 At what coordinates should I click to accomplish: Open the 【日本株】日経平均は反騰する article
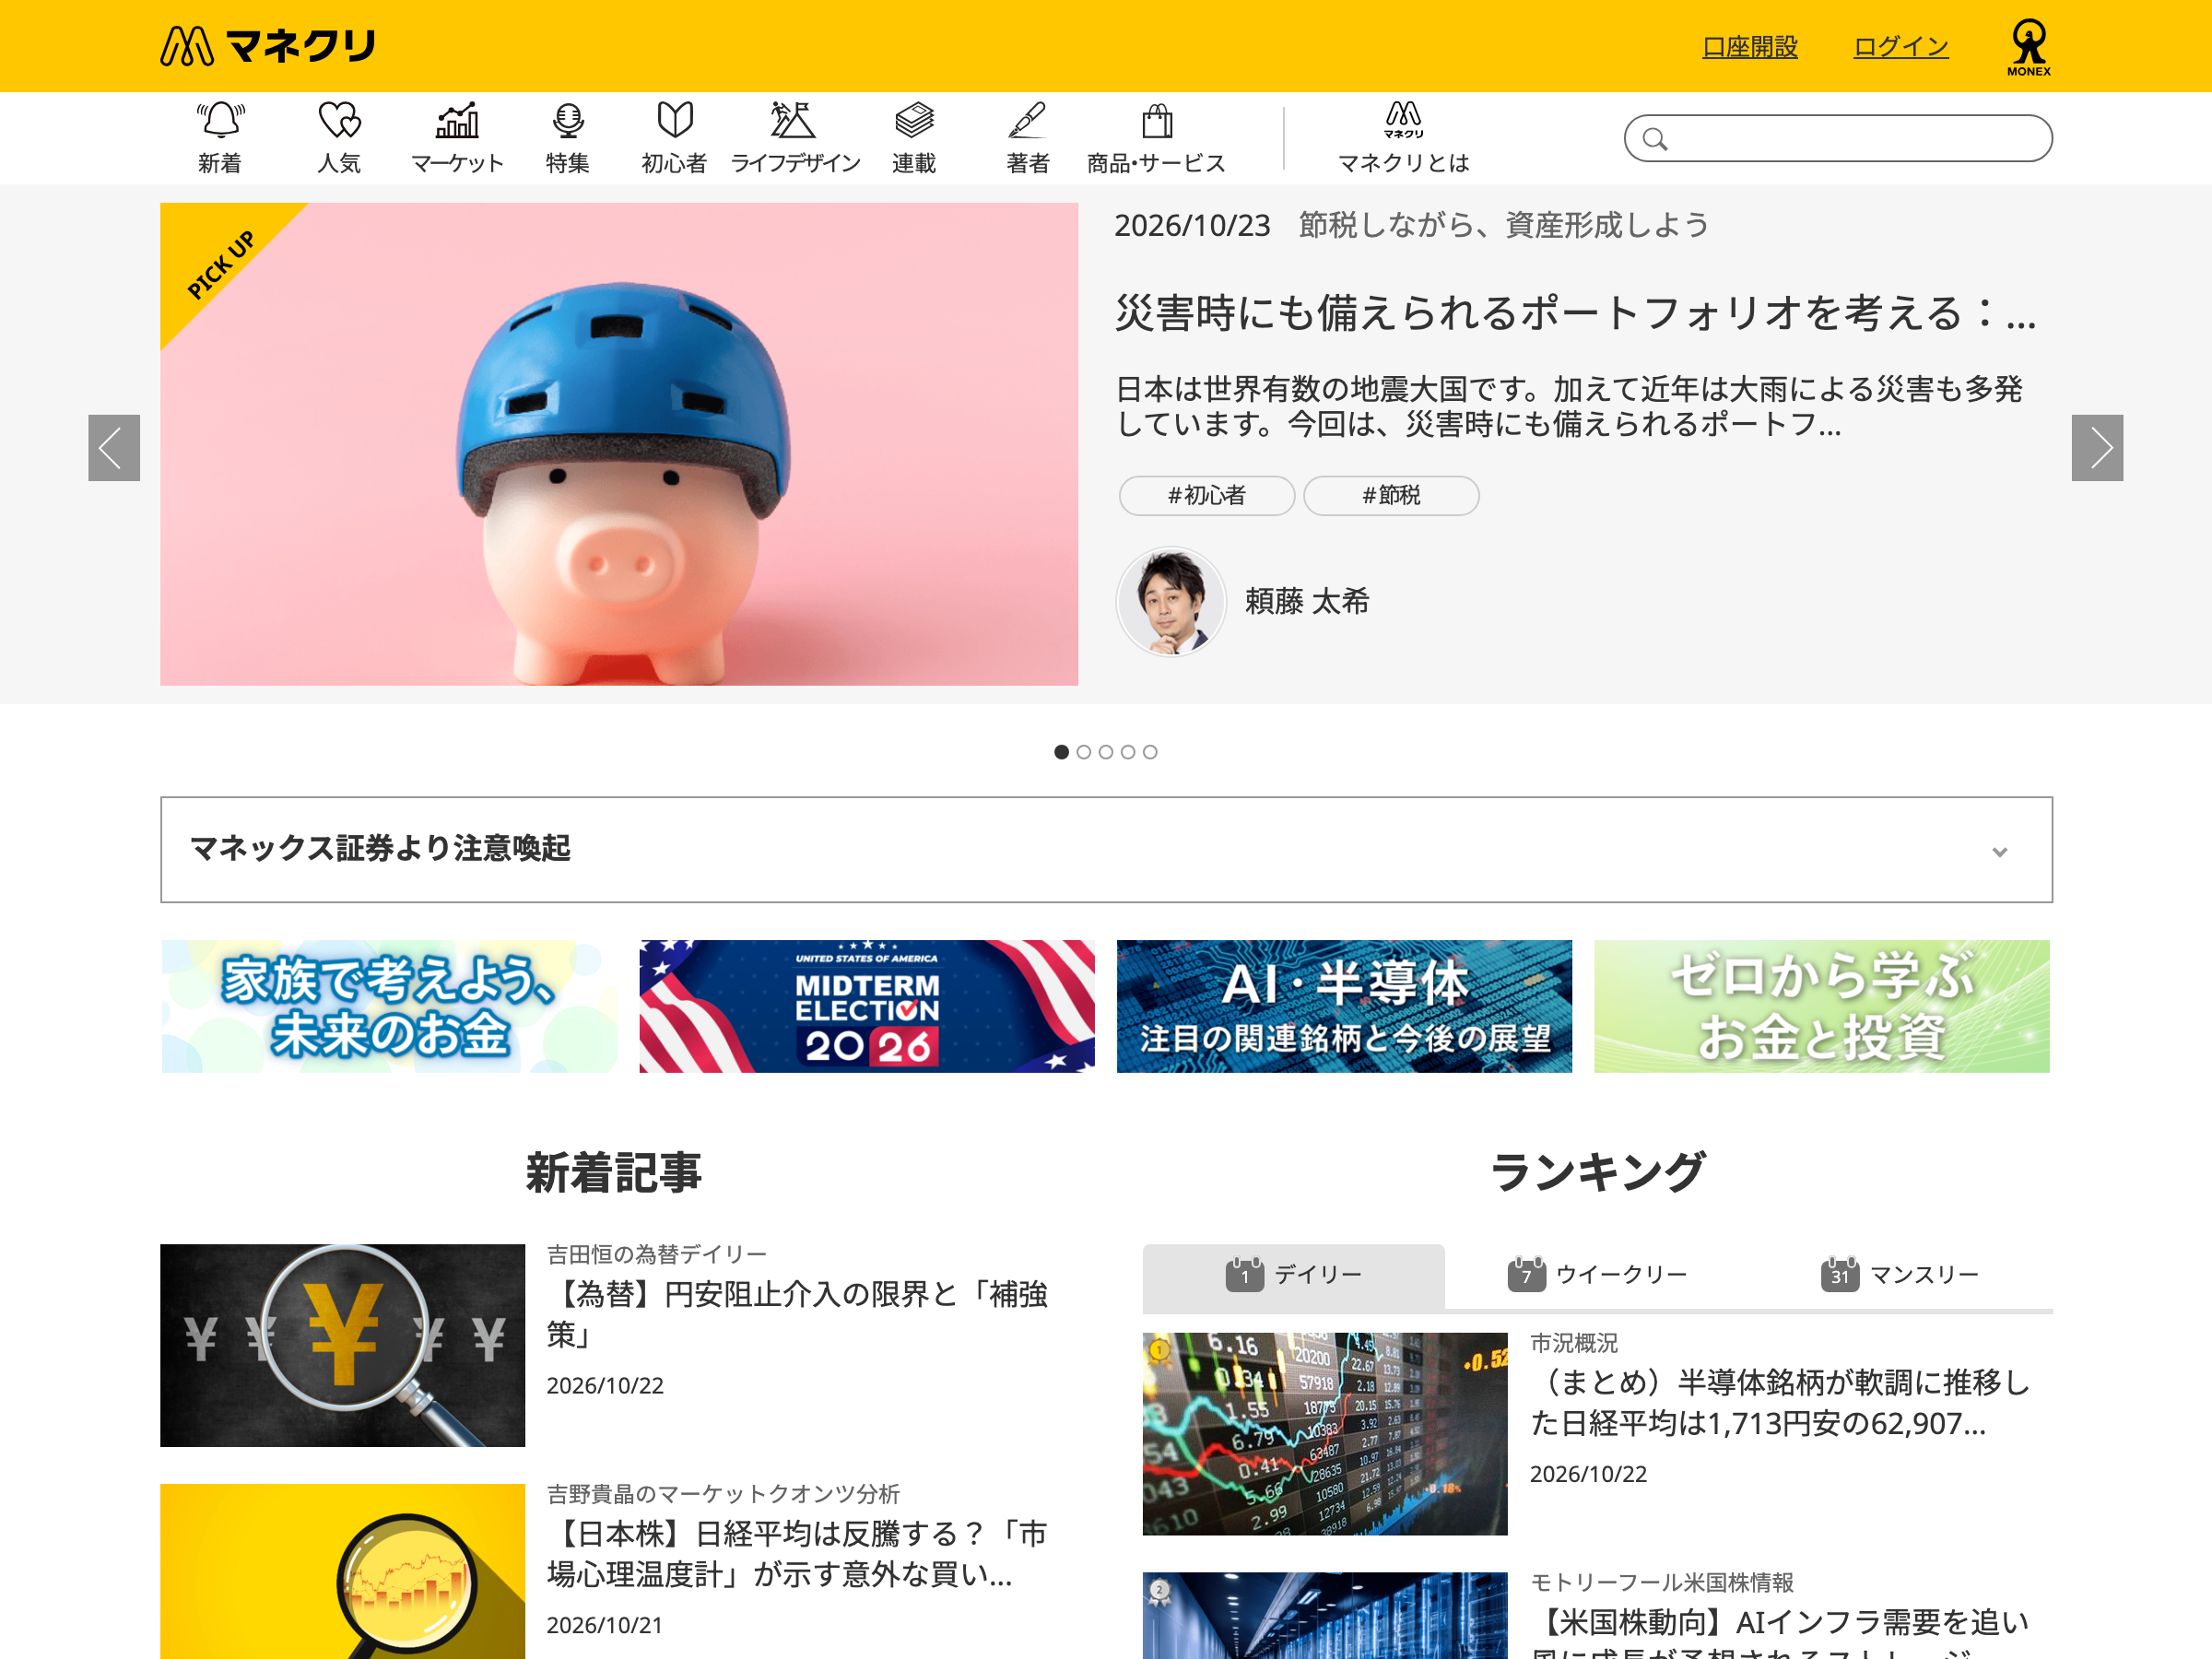(797, 1554)
